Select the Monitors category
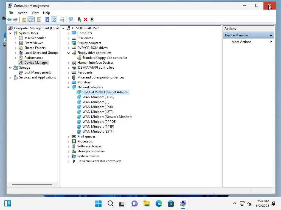Screen dimensions: 281x210 pos(84,82)
